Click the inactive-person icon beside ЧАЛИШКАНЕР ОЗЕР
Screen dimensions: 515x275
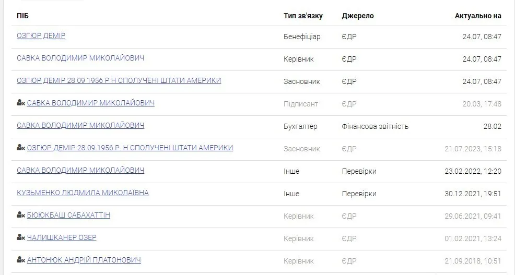[21, 238]
